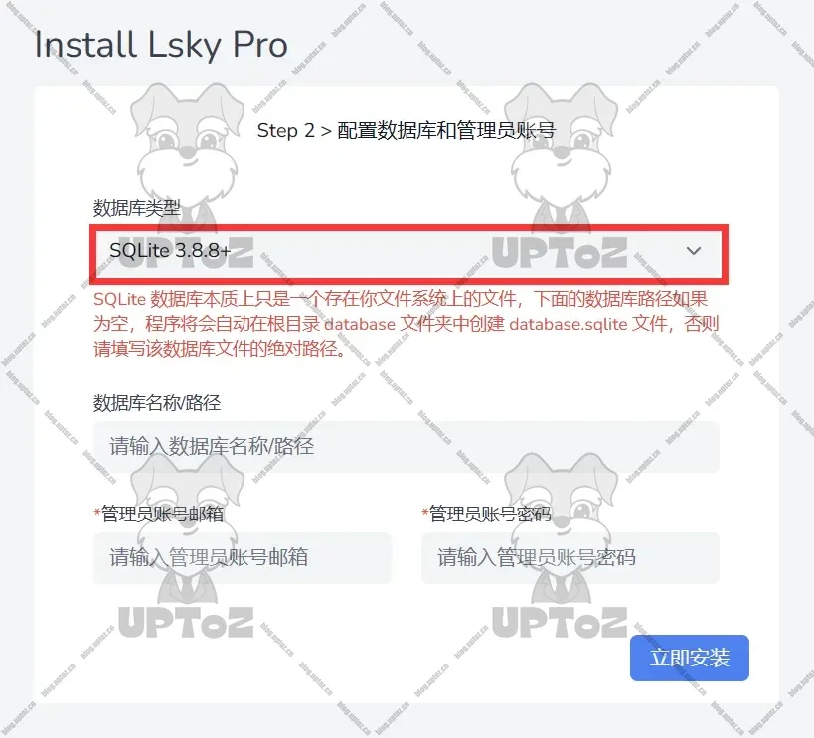Click the UPToZ watermark logo left of install button
The height and width of the screenshot is (738, 814).
pos(560,622)
